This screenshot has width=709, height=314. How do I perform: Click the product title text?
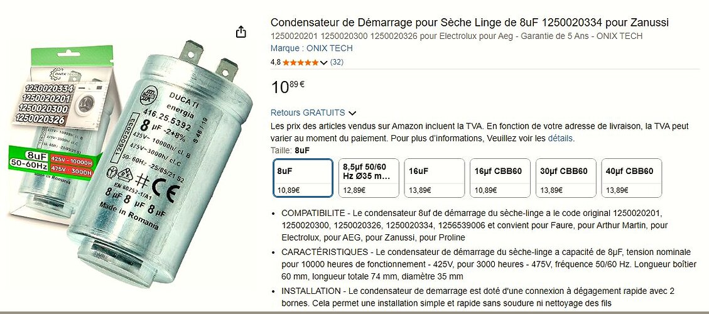[x=469, y=22]
